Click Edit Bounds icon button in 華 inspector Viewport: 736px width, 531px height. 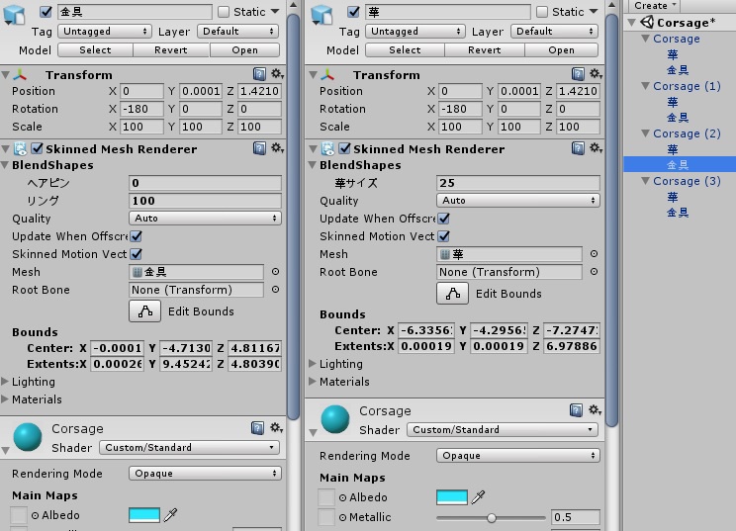click(x=452, y=294)
